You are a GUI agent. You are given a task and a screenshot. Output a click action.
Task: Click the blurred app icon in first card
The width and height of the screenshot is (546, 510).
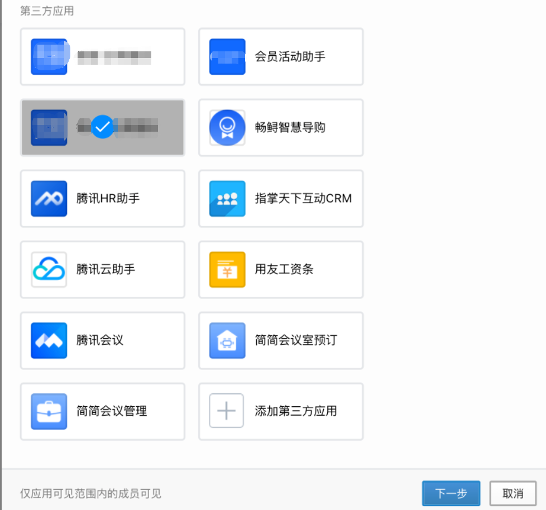point(50,57)
